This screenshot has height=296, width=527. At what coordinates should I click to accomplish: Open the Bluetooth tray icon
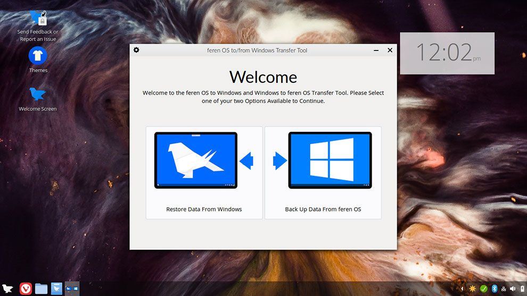tap(495, 289)
